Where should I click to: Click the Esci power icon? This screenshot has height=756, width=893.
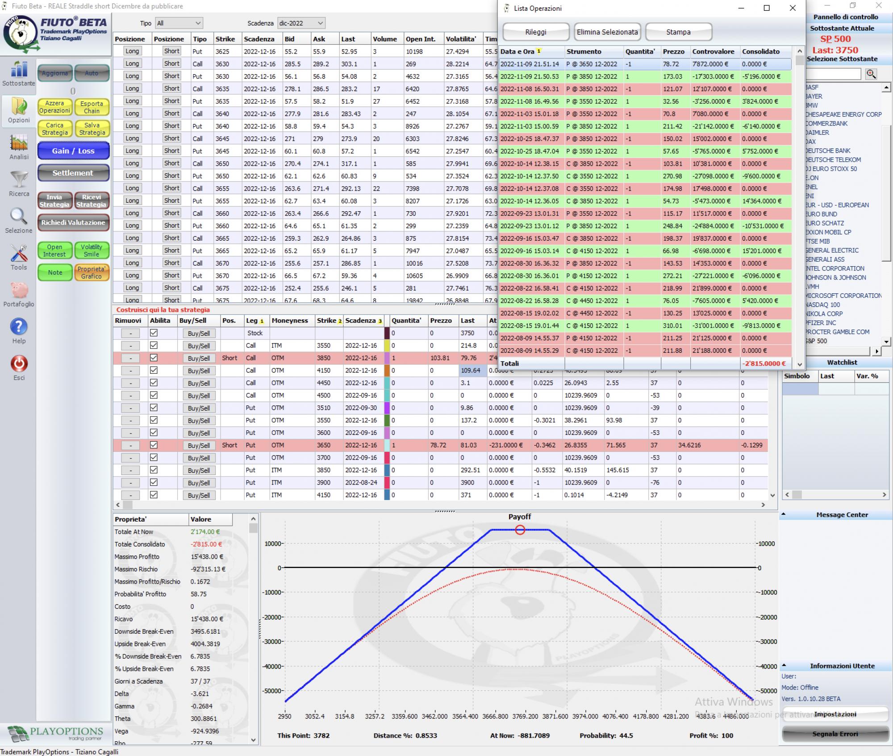tap(18, 364)
